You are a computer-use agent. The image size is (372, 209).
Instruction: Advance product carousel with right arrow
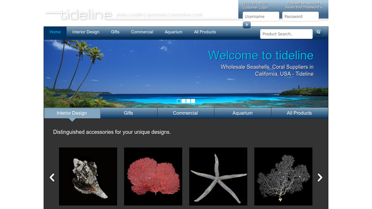[320, 177]
